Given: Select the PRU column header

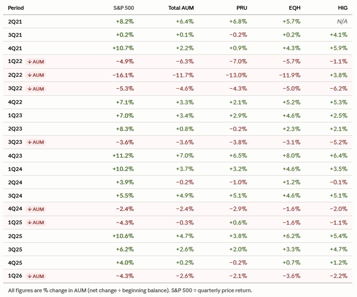Looking at the screenshot, I should click(242, 8).
